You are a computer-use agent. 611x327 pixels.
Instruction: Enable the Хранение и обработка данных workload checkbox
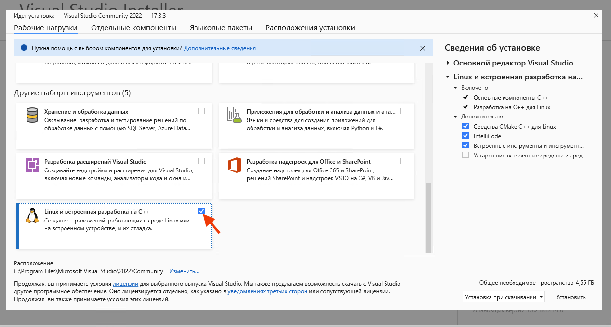201,111
